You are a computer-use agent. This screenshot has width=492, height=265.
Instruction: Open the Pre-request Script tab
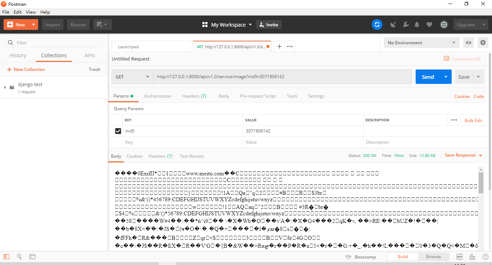click(x=258, y=96)
